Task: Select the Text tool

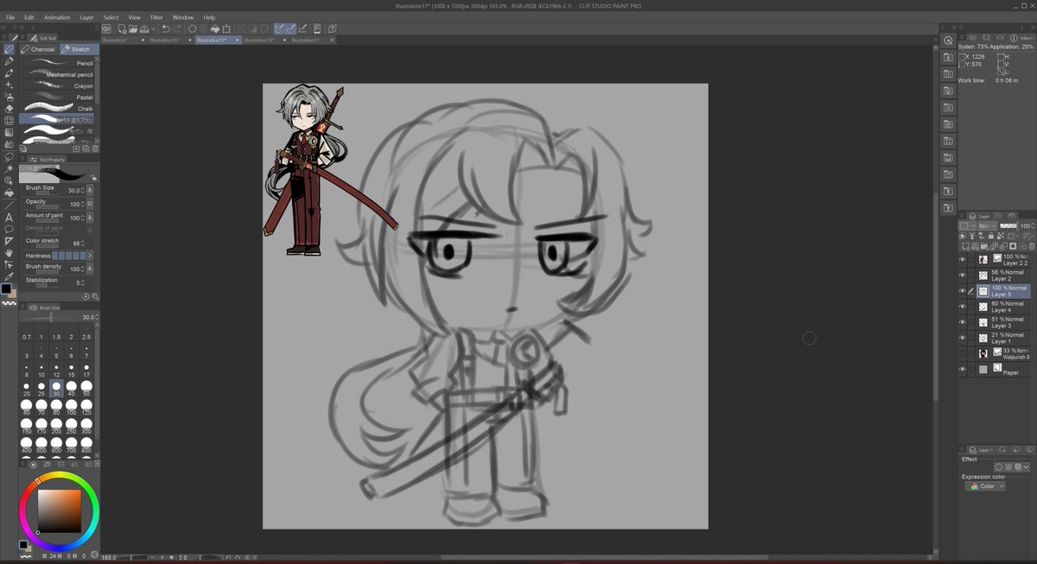Action: (x=9, y=218)
